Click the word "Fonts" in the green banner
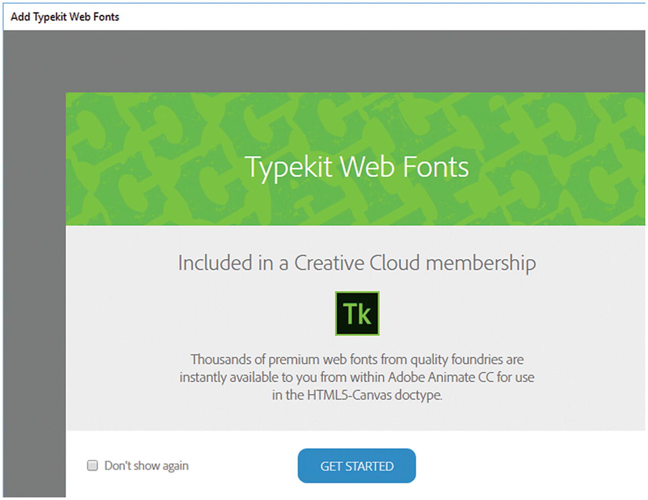 (x=436, y=167)
